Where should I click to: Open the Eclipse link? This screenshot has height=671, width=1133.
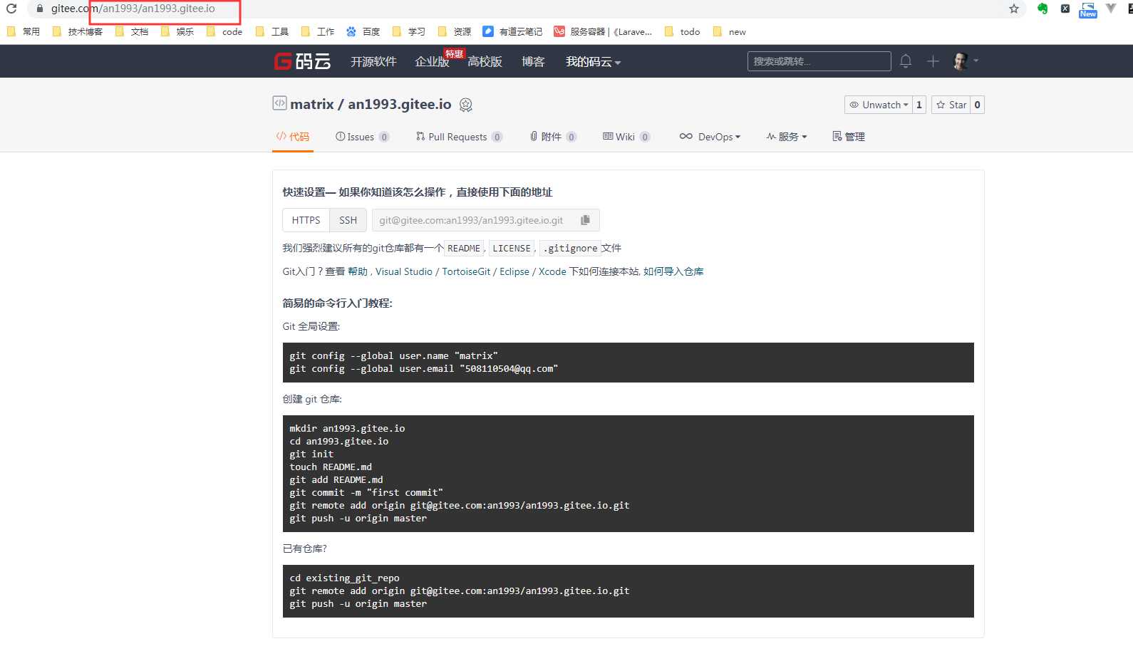(x=514, y=271)
